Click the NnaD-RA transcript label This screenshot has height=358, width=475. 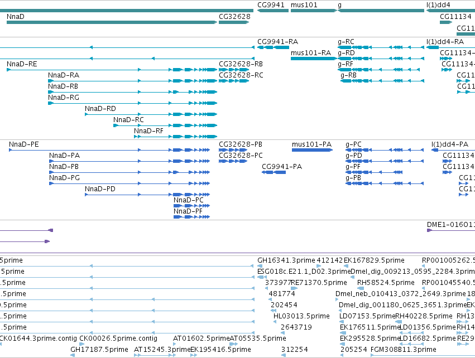click(64, 75)
